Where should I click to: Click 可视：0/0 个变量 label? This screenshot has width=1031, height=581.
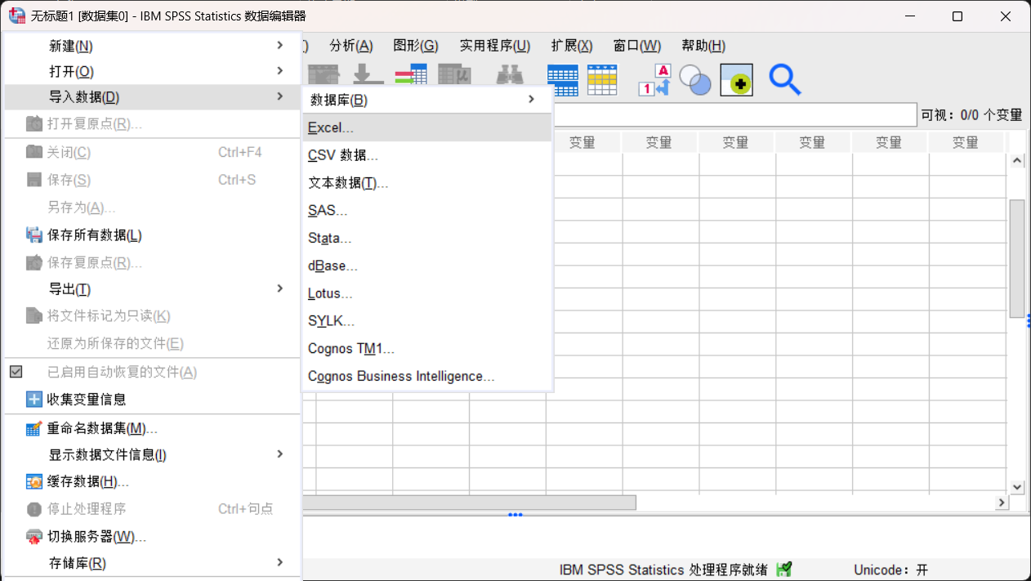[971, 115]
